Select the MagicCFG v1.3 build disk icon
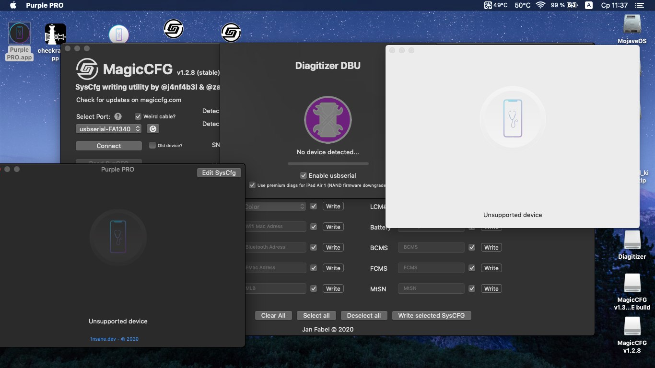Image resolution: width=655 pixels, height=368 pixels. pos(632,283)
